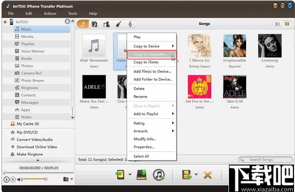This screenshot has height=192, width=295.
Task: Open the Albums category icon
Action: tap(94, 24)
